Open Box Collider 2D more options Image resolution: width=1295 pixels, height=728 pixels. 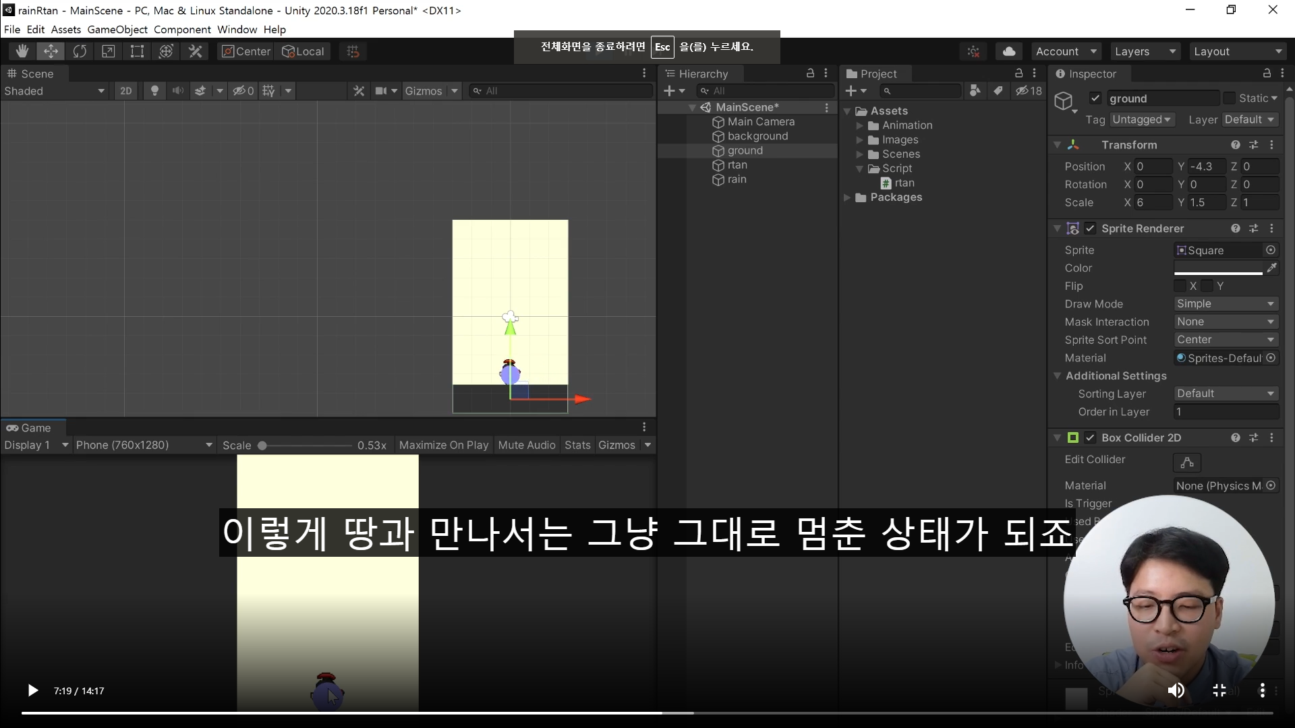point(1271,437)
